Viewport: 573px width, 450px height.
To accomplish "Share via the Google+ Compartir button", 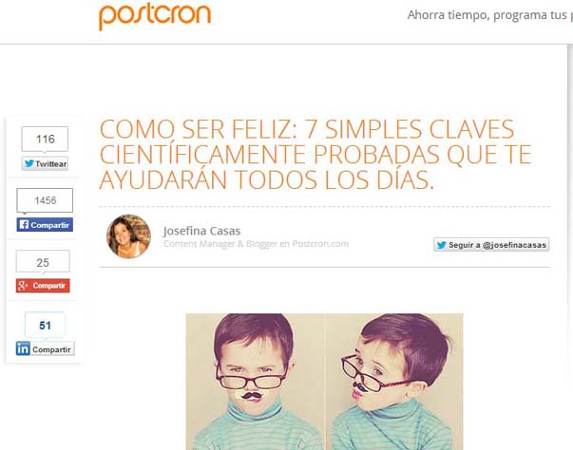I will (43, 286).
